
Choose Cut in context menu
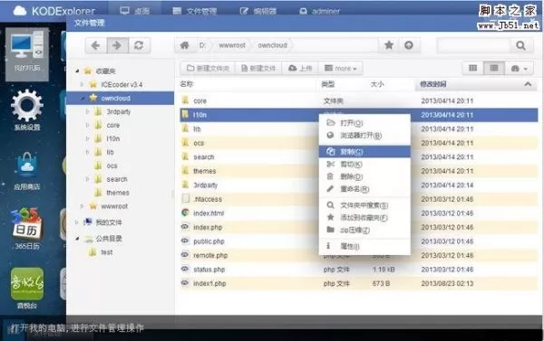coord(364,164)
